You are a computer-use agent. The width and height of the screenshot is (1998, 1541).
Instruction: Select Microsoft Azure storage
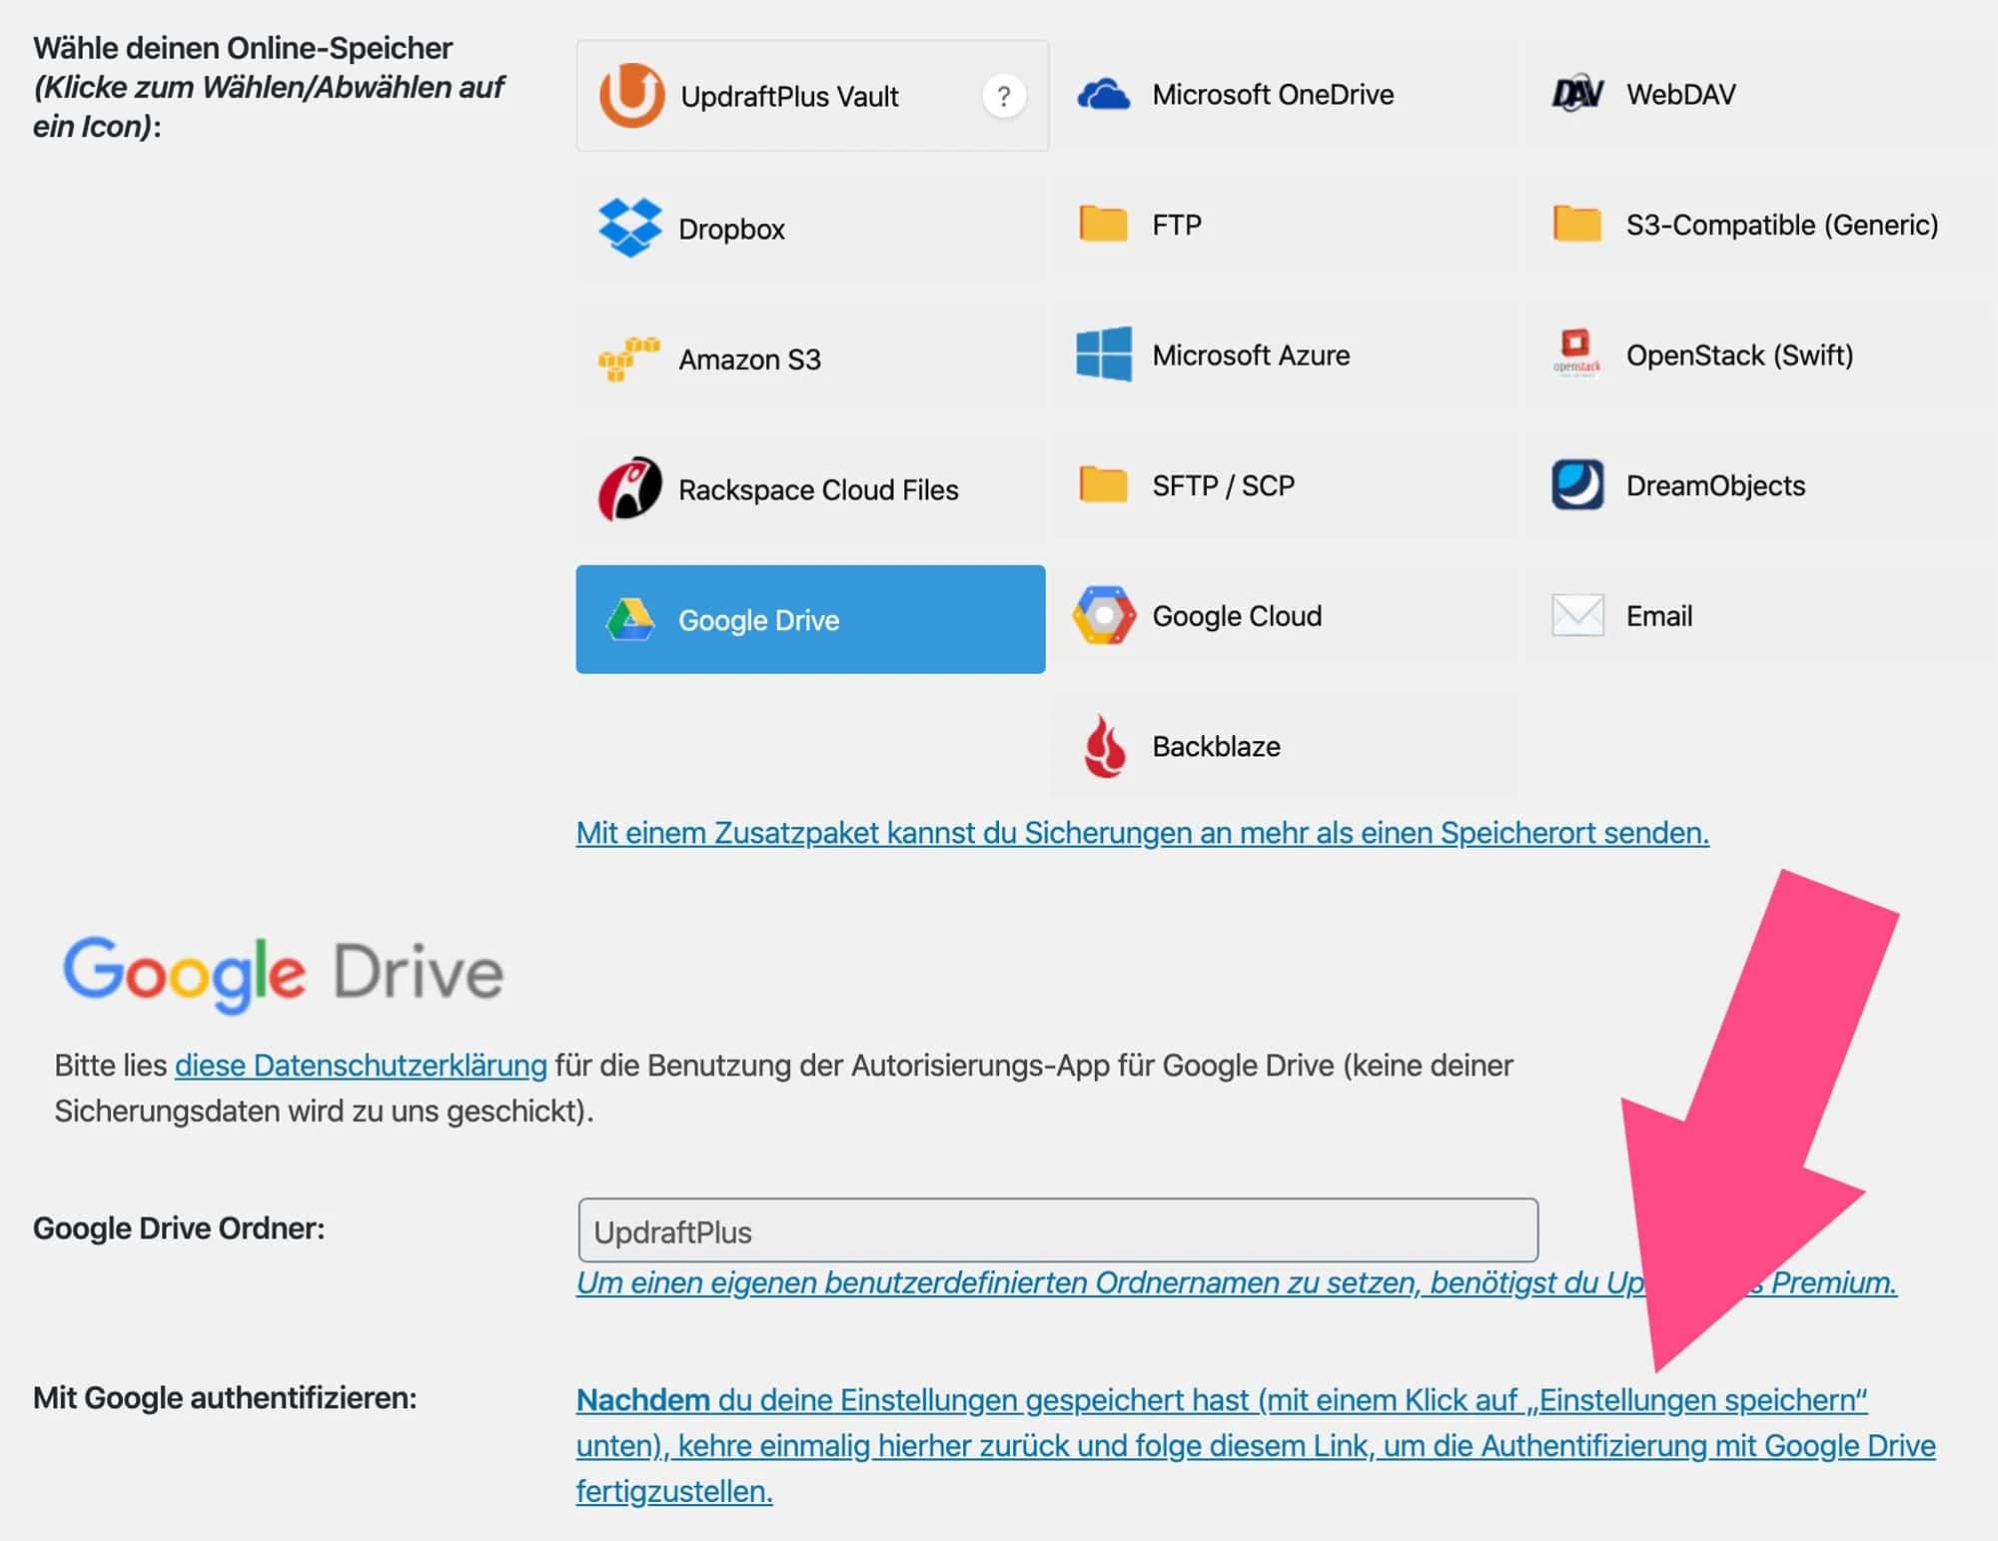1249,355
